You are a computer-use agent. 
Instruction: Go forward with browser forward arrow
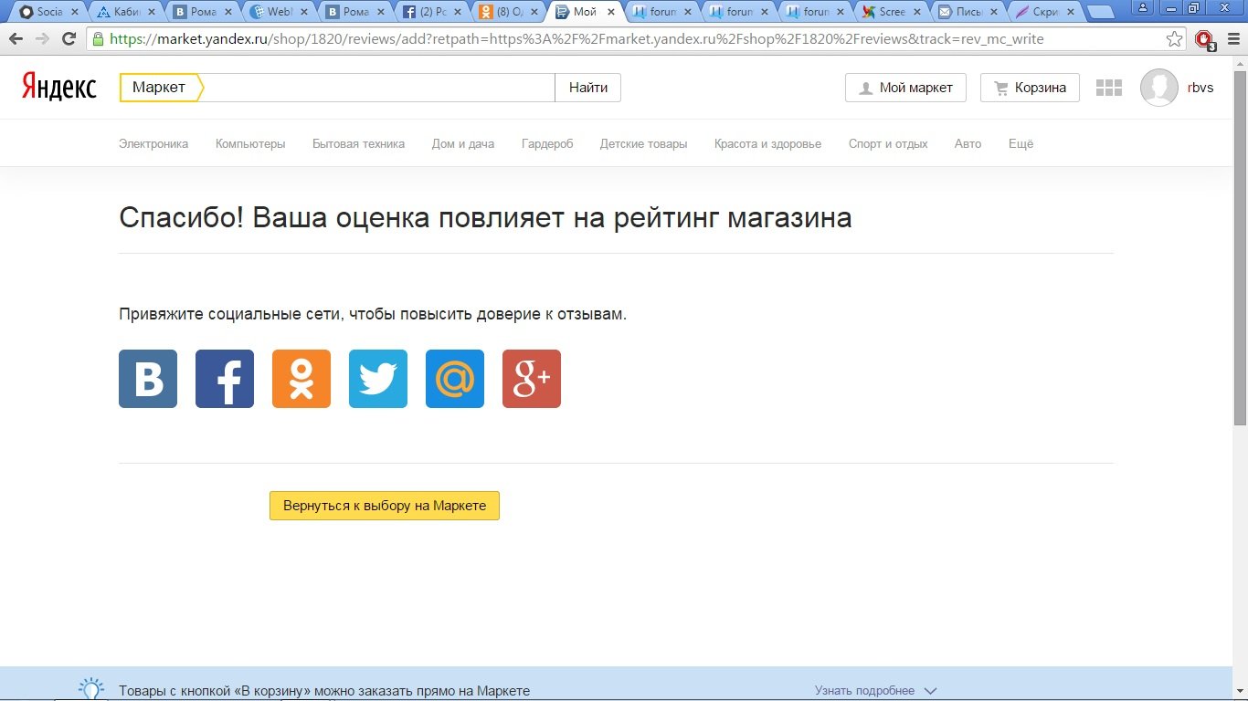(42, 39)
